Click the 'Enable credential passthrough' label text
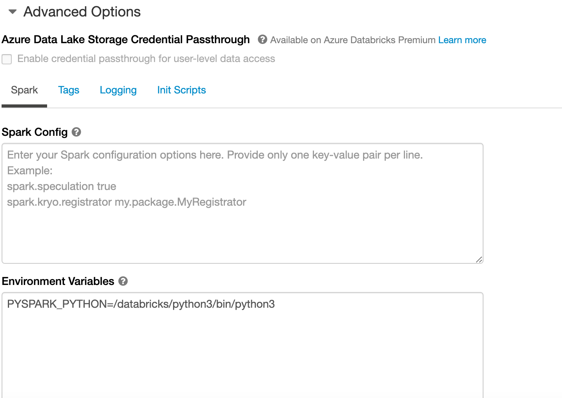The width and height of the screenshot is (562, 398). pyautogui.click(x=146, y=59)
